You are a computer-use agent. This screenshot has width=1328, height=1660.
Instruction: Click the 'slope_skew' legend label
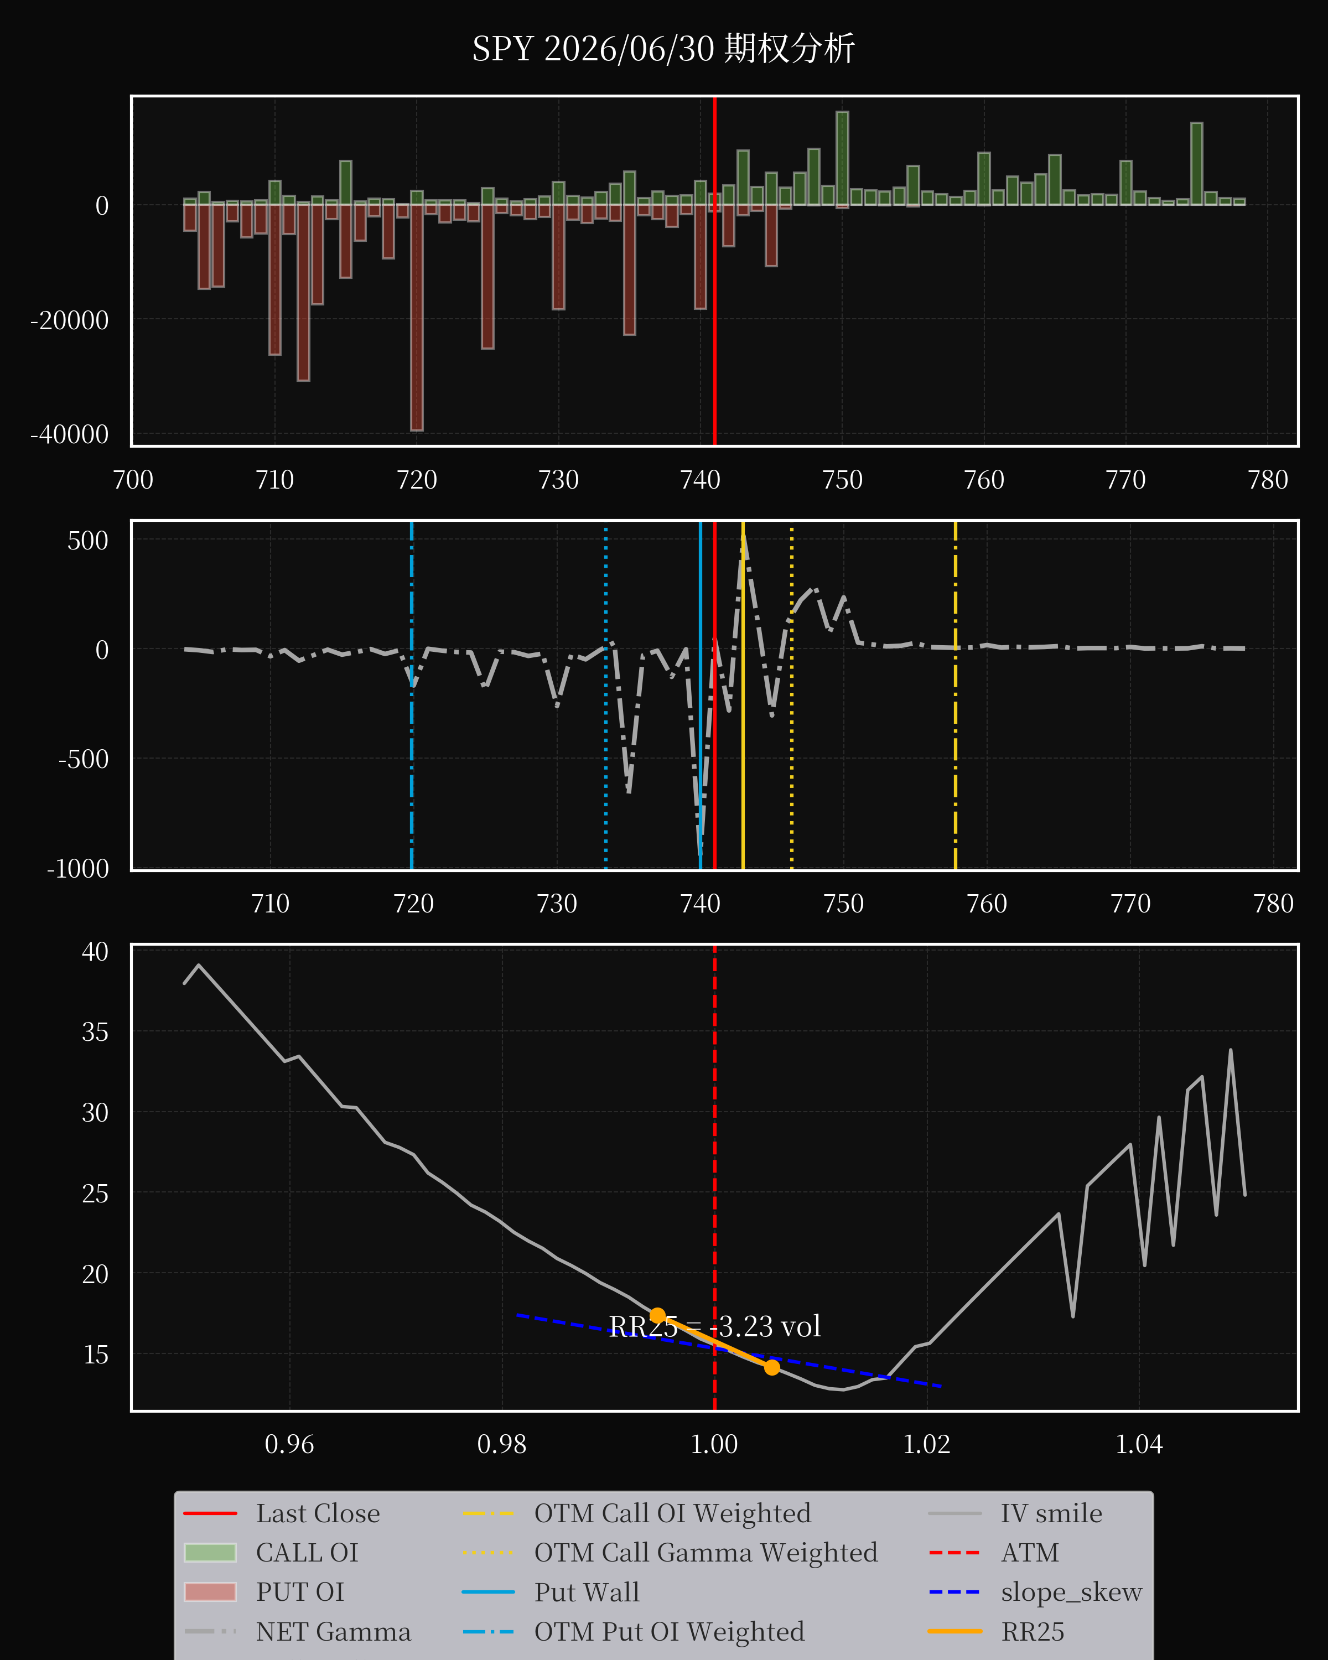click(x=1072, y=1591)
